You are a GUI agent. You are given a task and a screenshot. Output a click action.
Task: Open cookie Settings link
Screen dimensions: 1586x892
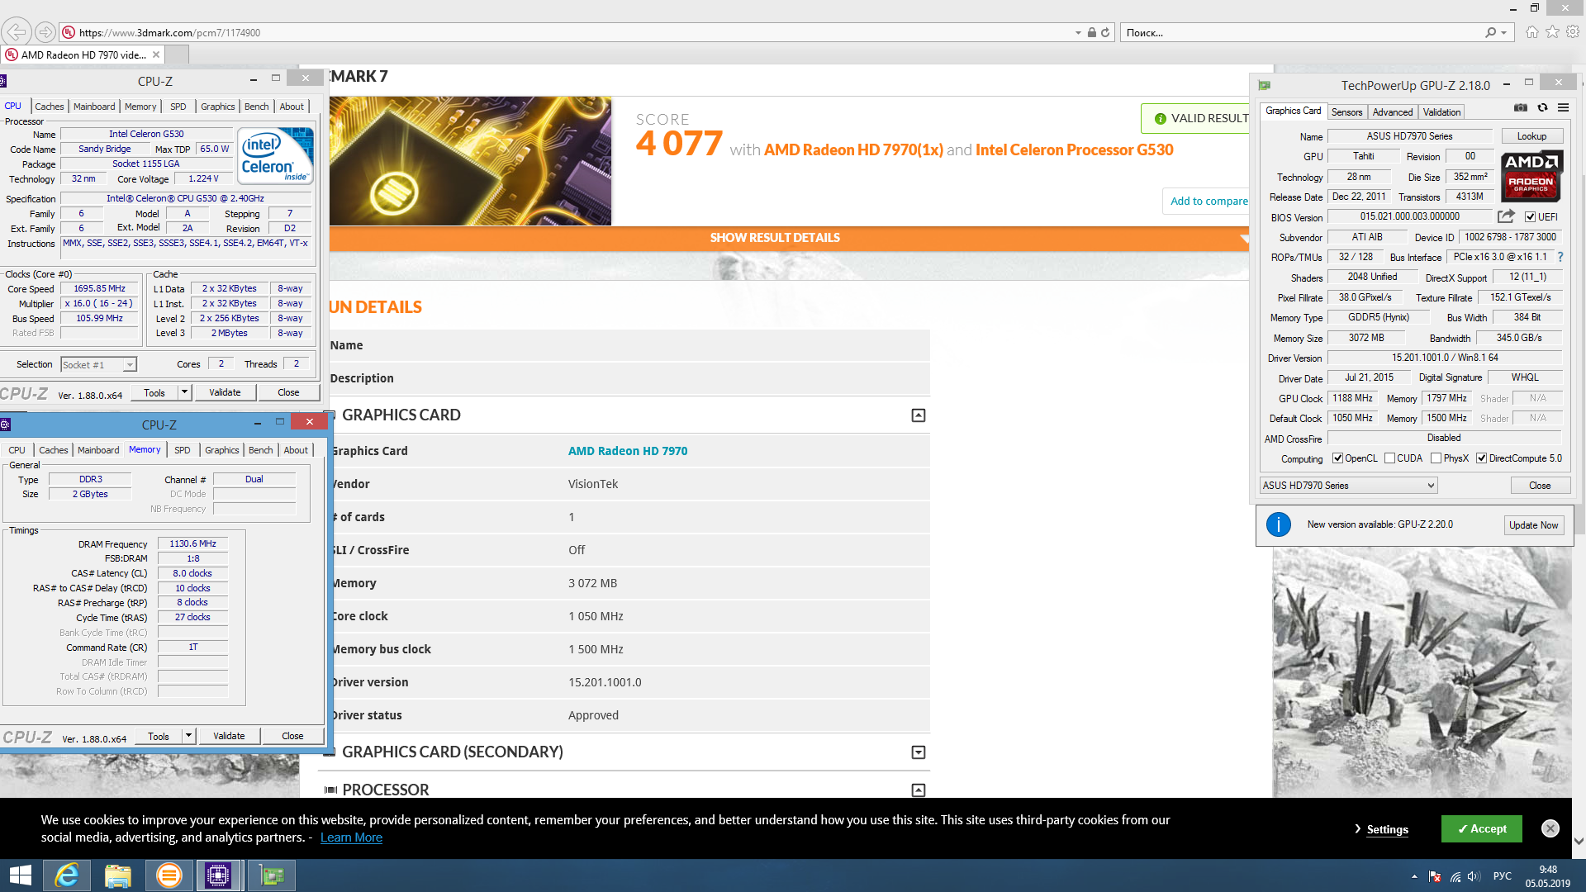1387,829
